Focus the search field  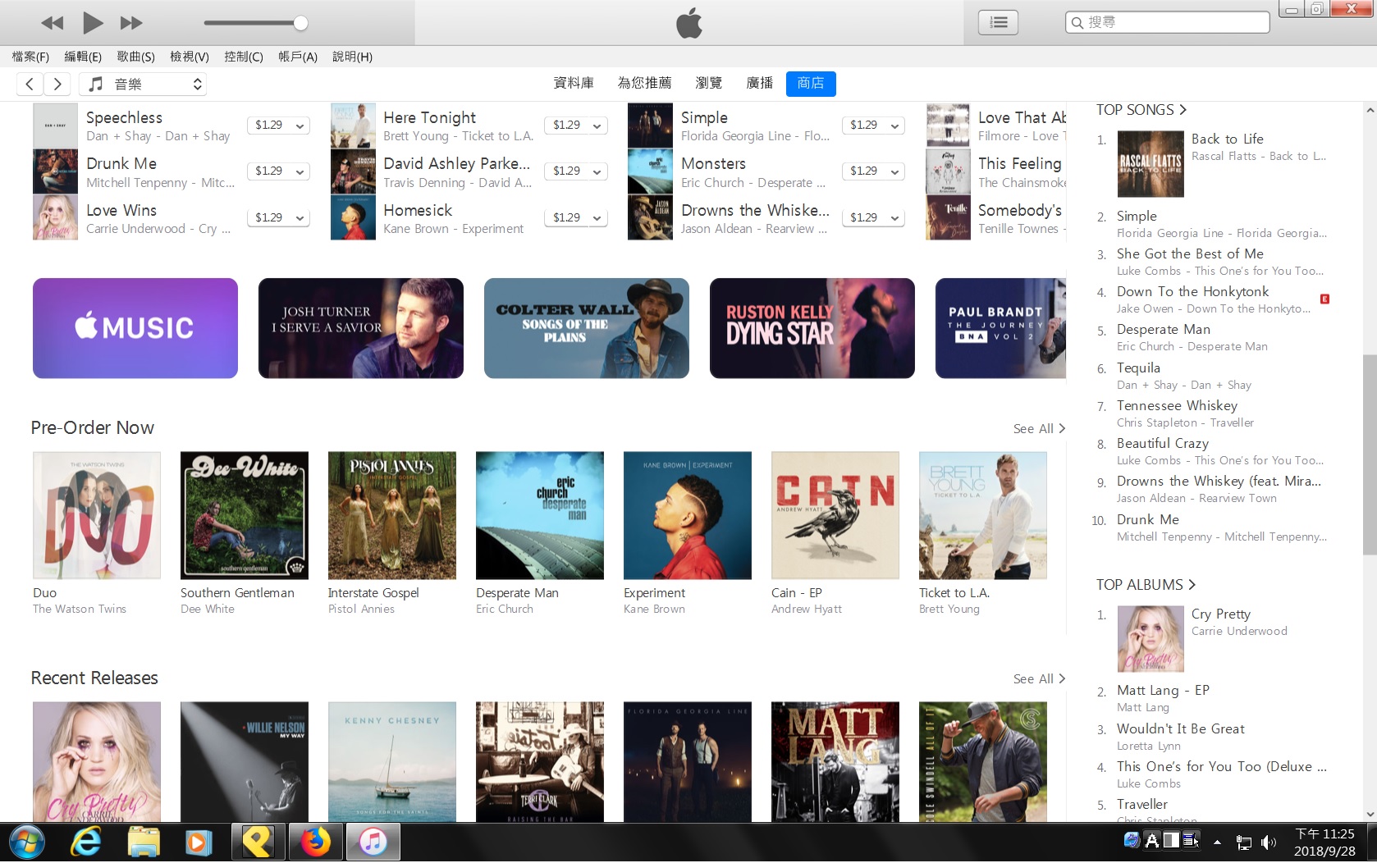coord(1167,22)
